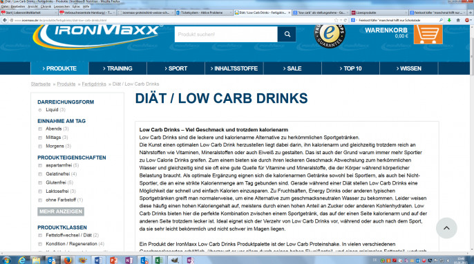The height and width of the screenshot is (264, 474).
Task: Click the magnifier search button beside product search
Action: (x=287, y=34)
